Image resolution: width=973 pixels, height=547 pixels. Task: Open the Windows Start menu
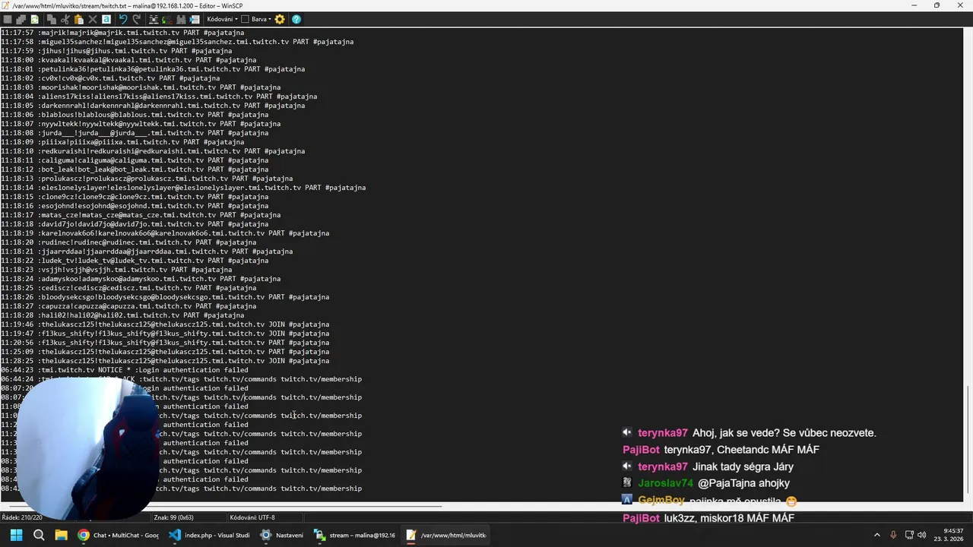pos(16,535)
